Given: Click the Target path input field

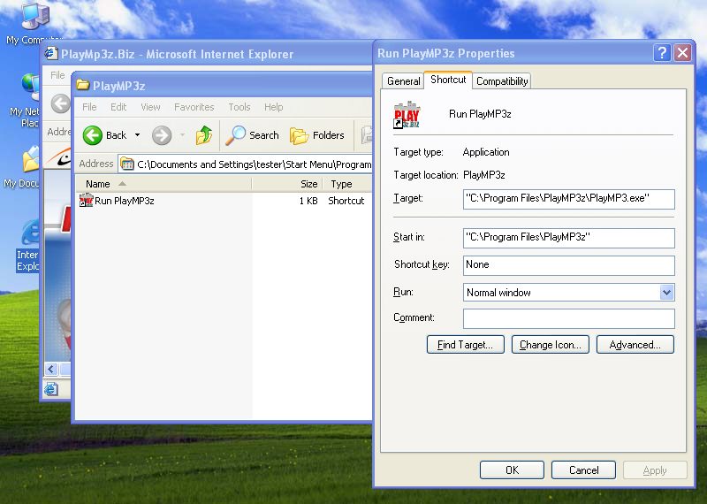Looking at the screenshot, I should 568,199.
